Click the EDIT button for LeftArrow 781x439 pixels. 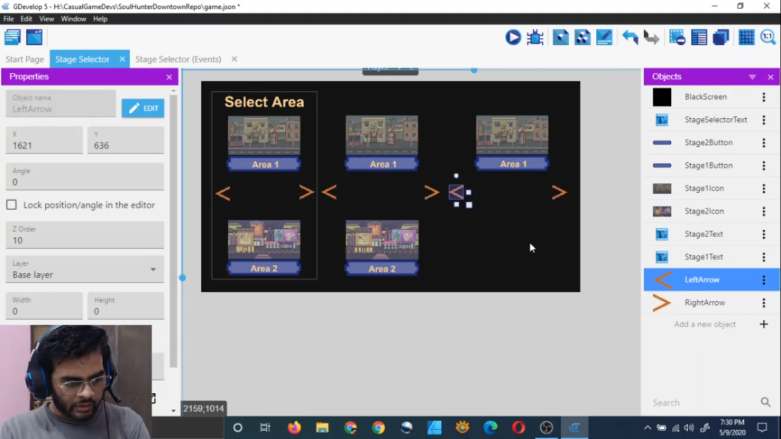pos(143,108)
